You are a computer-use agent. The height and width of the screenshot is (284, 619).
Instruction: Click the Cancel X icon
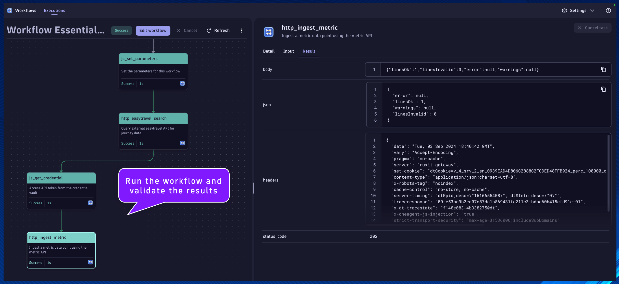pos(178,31)
